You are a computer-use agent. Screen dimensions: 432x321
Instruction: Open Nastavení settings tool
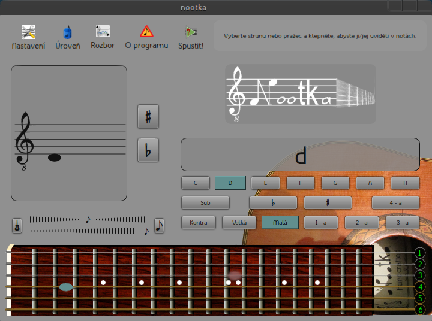coord(28,37)
